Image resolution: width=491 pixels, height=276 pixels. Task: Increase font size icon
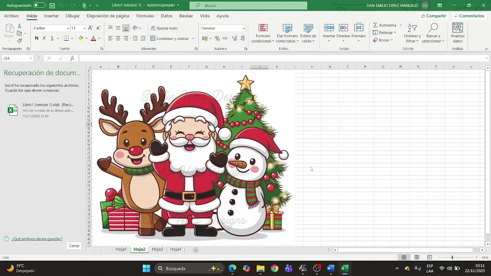pos(91,28)
